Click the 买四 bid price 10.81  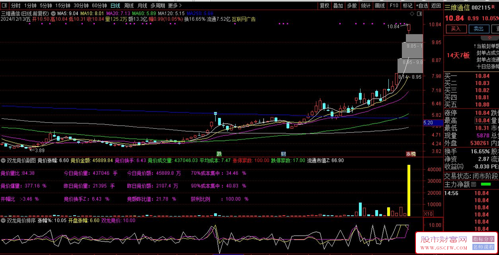click(x=482, y=97)
